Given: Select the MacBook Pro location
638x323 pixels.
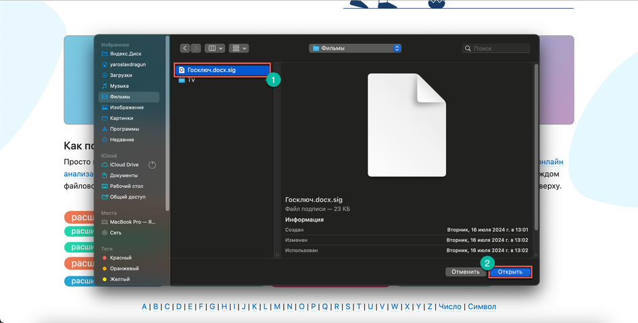Looking at the screenshot, I should pos(129,222).
